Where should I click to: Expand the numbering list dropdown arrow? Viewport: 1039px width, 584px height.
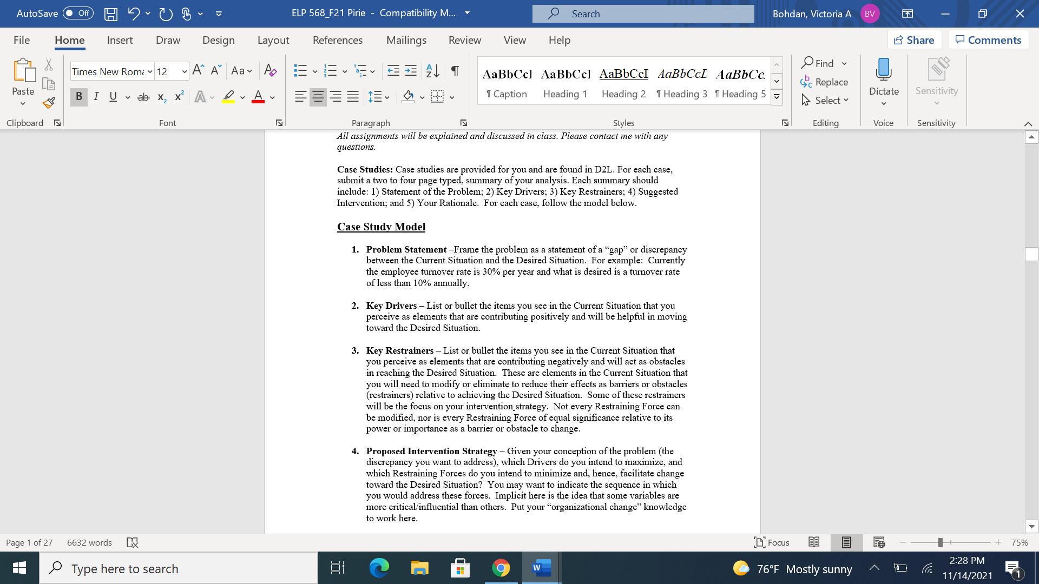pyautogui.click(x=345, y=71)
